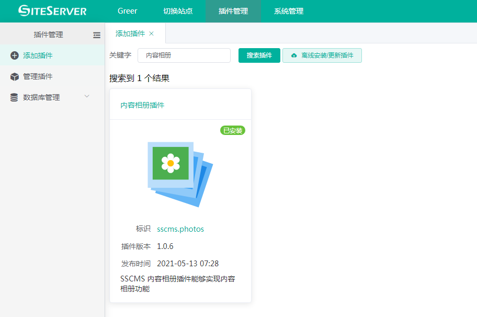This screenshot has height=317, width=477.
Task: Click the cube icon beside 管理插件
Action: (14, 76)
